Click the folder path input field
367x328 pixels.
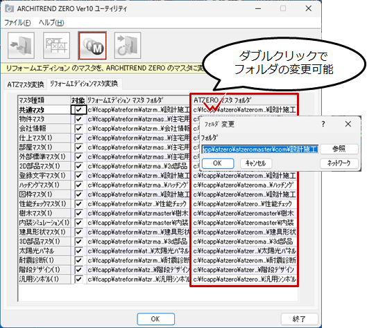260,149
